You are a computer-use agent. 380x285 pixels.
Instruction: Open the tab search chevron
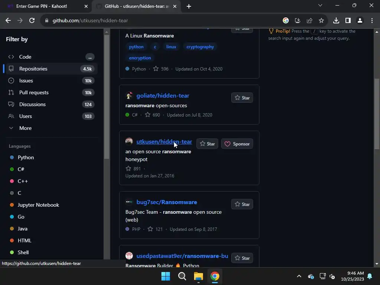coord(320,5)
